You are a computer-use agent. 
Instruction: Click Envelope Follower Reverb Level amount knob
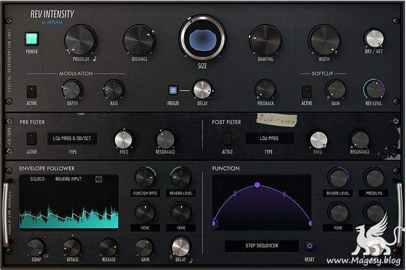[181, 178]
